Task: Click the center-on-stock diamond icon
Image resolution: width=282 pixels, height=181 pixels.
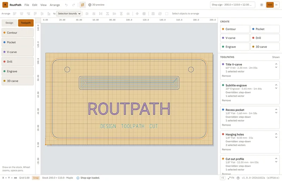Action: tap(137, 14)
